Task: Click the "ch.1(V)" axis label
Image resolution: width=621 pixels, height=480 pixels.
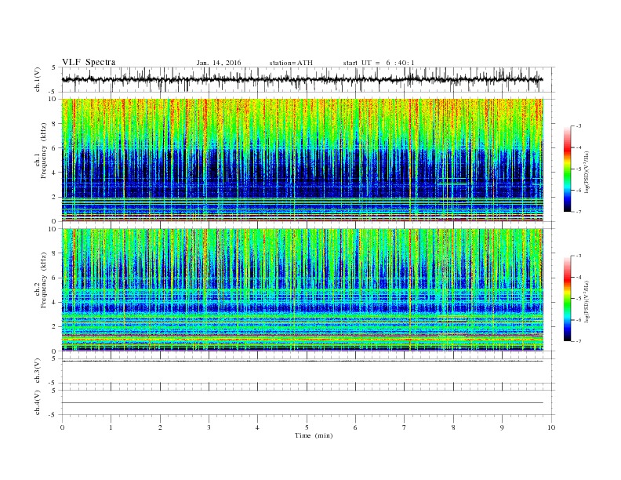Action: point(38,79)
